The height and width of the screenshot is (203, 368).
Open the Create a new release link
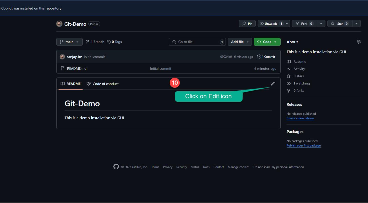click(x=300, y=118)
